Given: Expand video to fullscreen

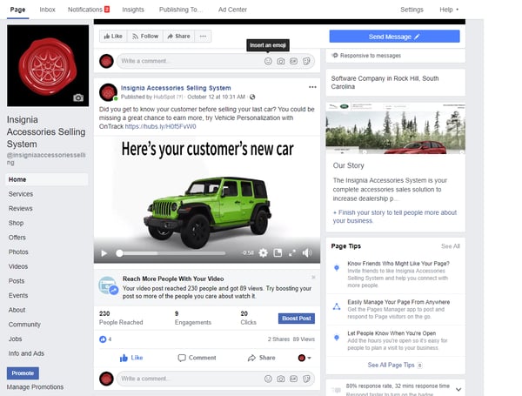Looking at the screenshot, I should pyautogui.click(x=292, y=253).
